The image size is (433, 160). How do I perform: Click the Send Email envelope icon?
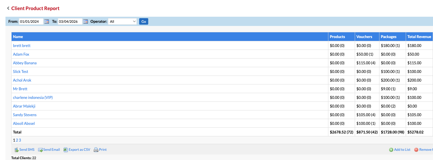pyautogui.click(x=40, y=150)
